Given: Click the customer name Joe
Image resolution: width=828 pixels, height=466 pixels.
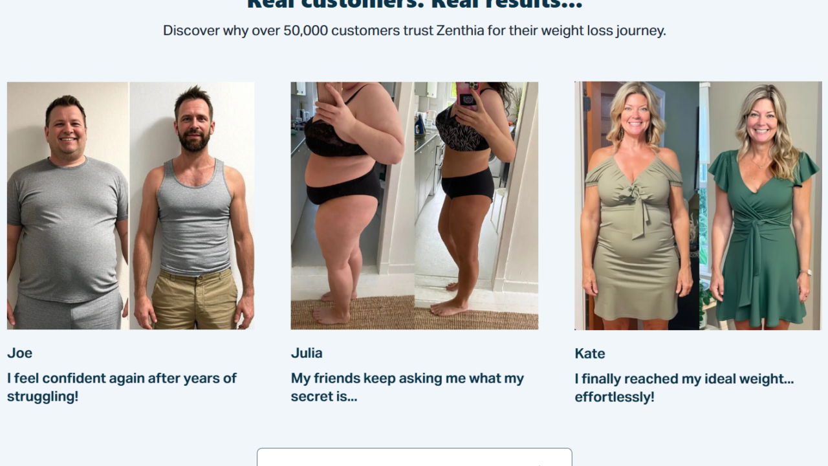Looking at the screenshot, I should tap(19, 353).
